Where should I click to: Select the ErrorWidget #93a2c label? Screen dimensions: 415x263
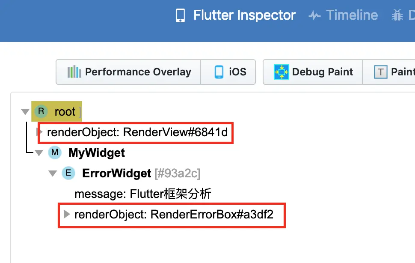point(141,173)
